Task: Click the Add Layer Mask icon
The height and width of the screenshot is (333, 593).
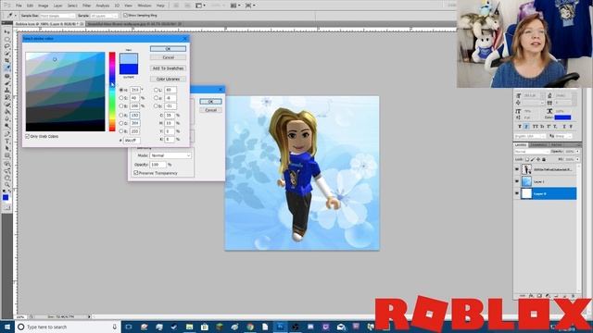Action: (x=539, y=296)
